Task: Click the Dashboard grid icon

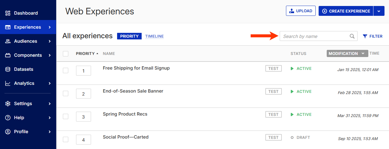Action: (8, 13)
